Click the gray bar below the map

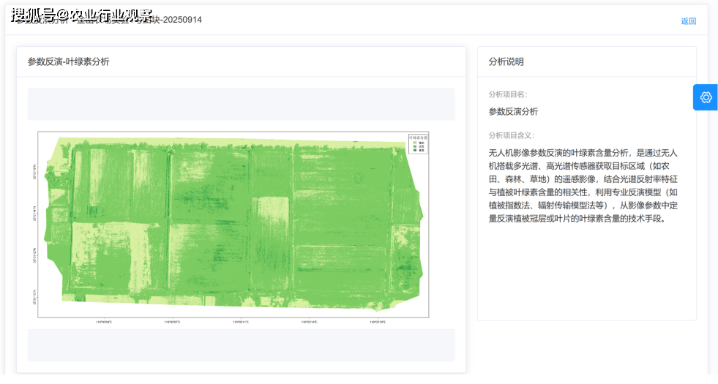click(x=241, y=345)
